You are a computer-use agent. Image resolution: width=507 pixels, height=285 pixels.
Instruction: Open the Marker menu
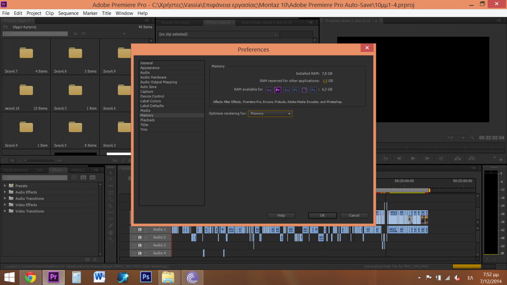[90, 13]
